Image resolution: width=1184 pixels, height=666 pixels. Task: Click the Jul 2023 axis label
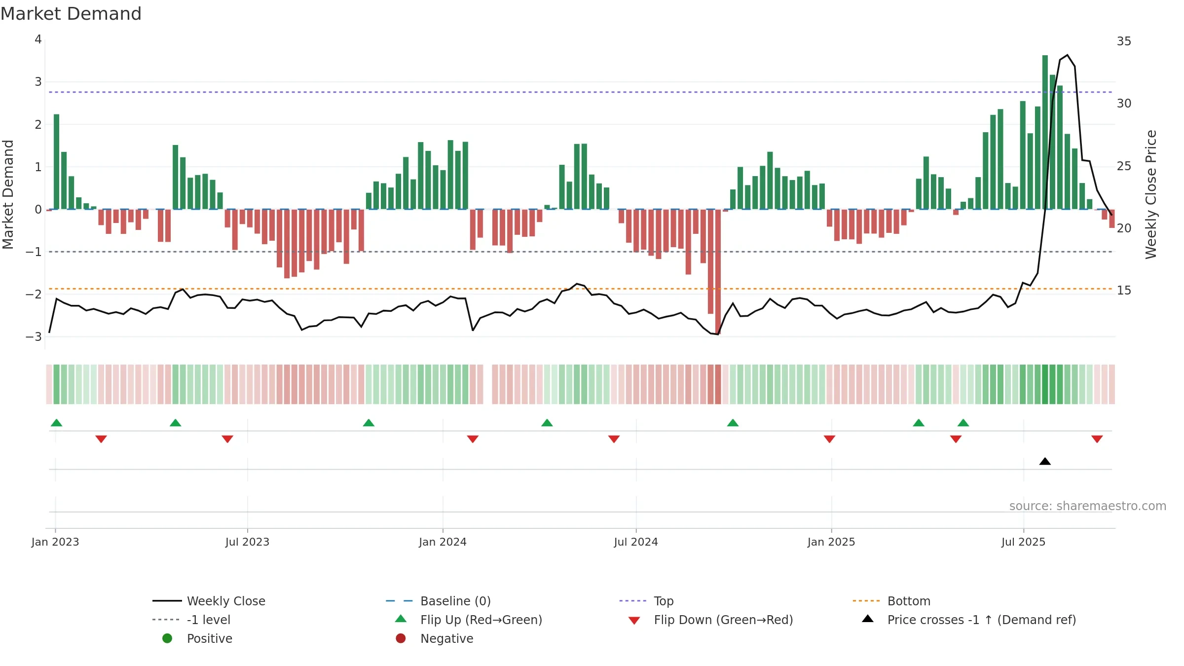coord(248,542)
